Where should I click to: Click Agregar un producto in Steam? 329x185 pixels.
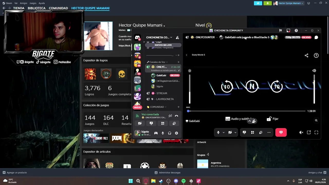15,172
